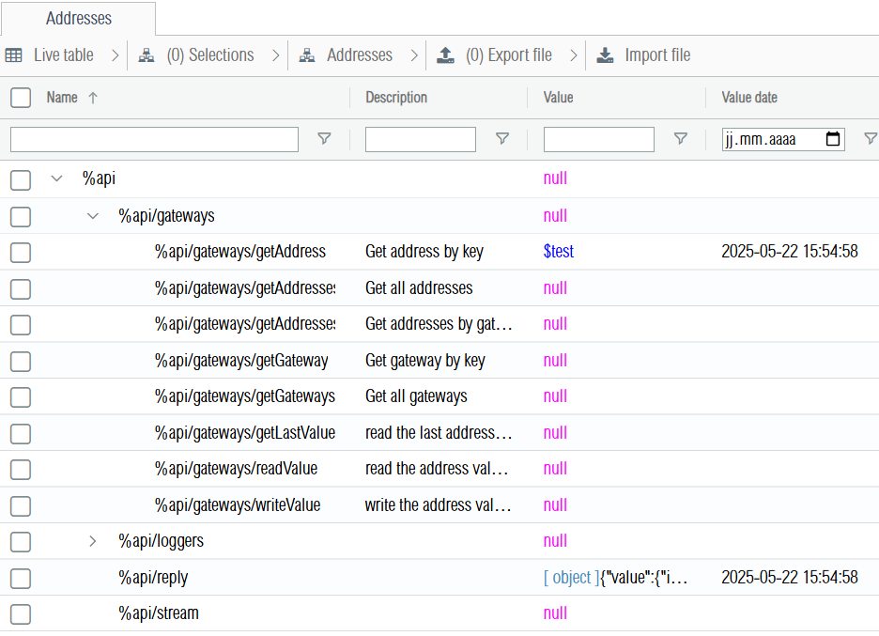Image resolution: width=879 pixels, height=636 pixels.
Task: Collapse the %api tree node
Action: [x=56, y=178]
